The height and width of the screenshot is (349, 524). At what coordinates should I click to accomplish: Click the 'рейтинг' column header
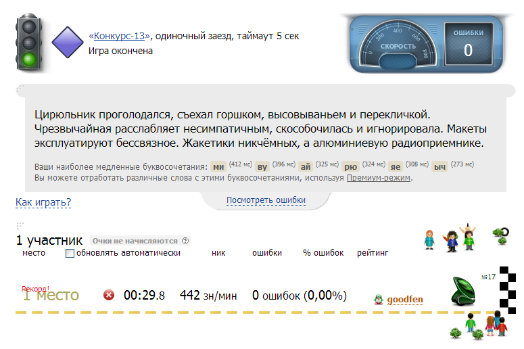point(373,253)
